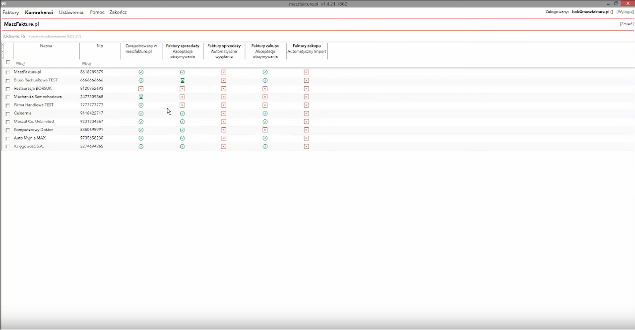Click the purchase acceptance checkmark for MaszFakture.pl
Viewport: 635px width, 330px height.
(265, 72)
